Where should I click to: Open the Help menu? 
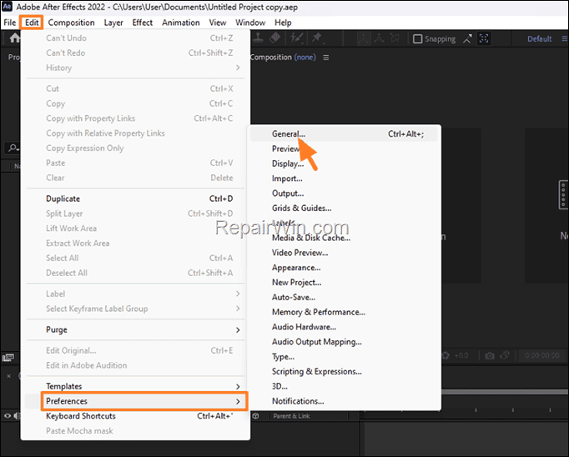point(283,23)
